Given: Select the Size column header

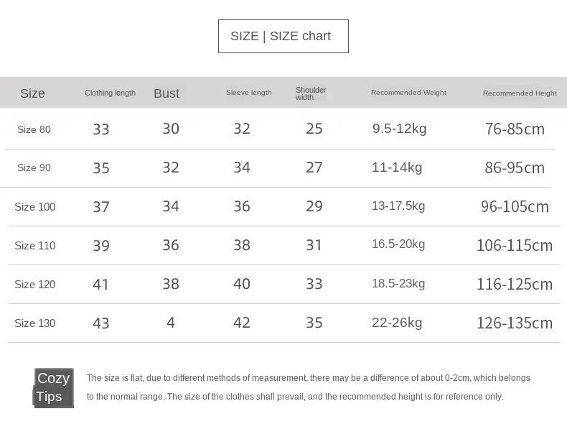Looking at the screenshot, I should pyautogui.click(x=32, y=93).
